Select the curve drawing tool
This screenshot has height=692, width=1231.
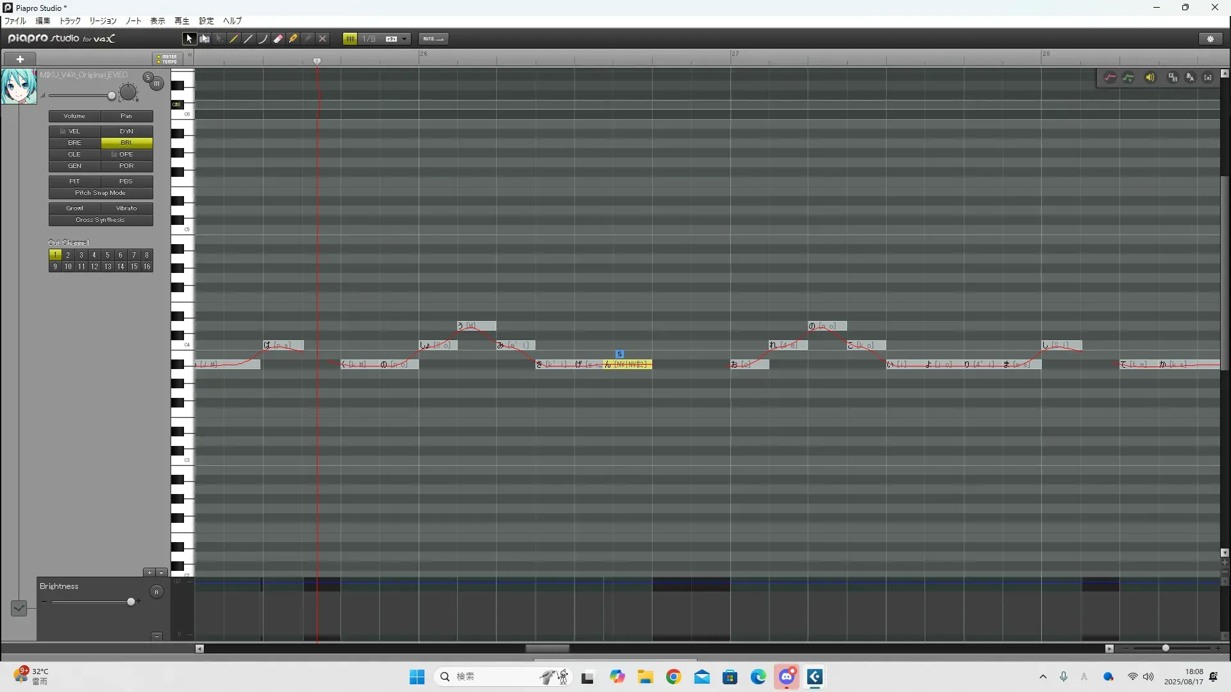[264, 39]
